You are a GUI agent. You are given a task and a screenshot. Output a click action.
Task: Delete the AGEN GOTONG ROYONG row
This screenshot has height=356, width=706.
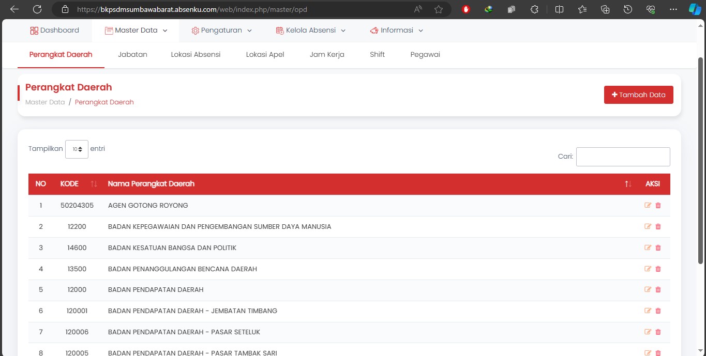(658, 205)
